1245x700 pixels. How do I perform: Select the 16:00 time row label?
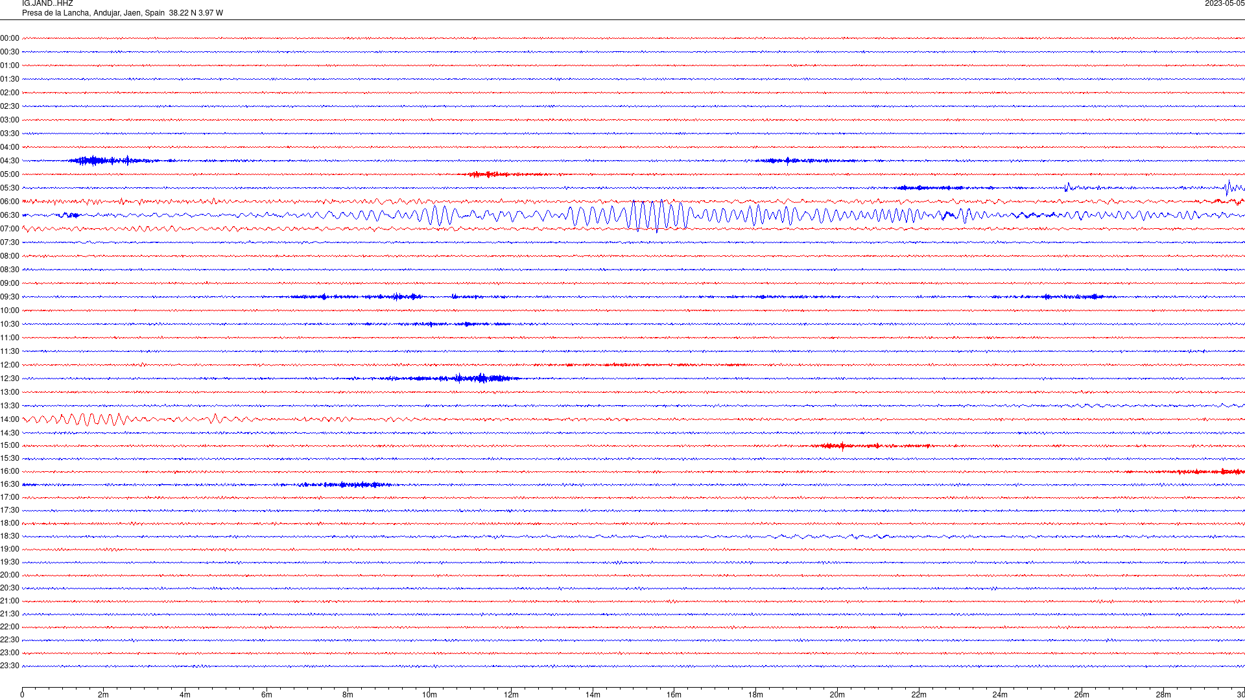pyautogui.click(x=10, y=471)
